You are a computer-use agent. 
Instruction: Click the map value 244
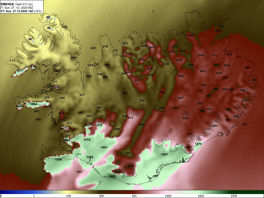pyautogui.click(x=64, y=27)
